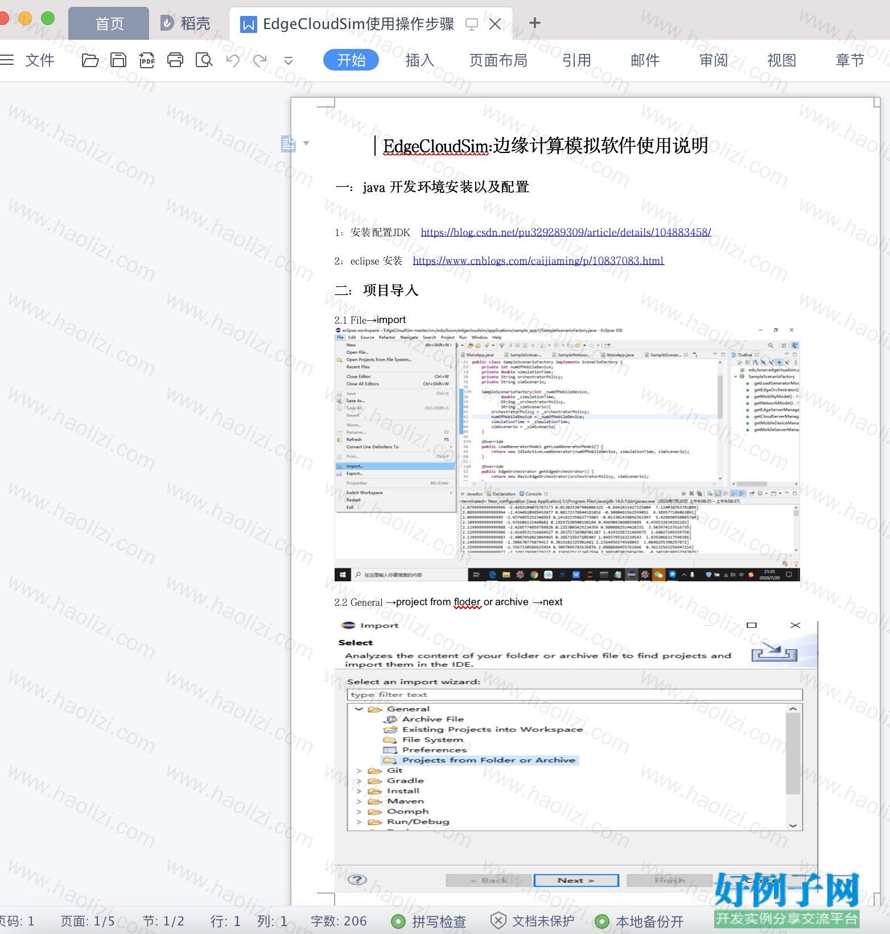Click the java 开发环境安装以及配置 heading
This screenshot has height=934, width=890.
pos(446,187)
